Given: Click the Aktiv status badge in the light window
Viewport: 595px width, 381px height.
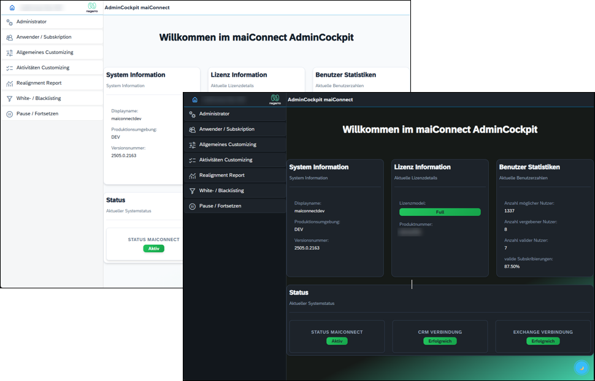Looking at the screenshot, I should click(154, 248).
